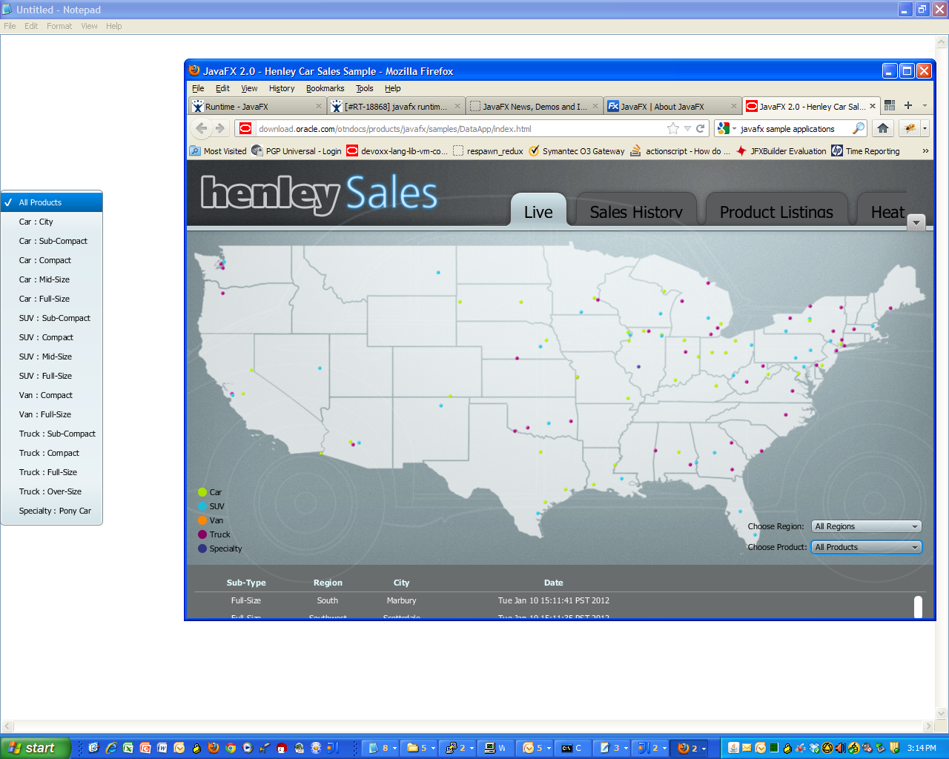Click the Car legend yellow-green color dot
Screen dimensions: 949x759
pyautogui.click(x=202, y=492)
